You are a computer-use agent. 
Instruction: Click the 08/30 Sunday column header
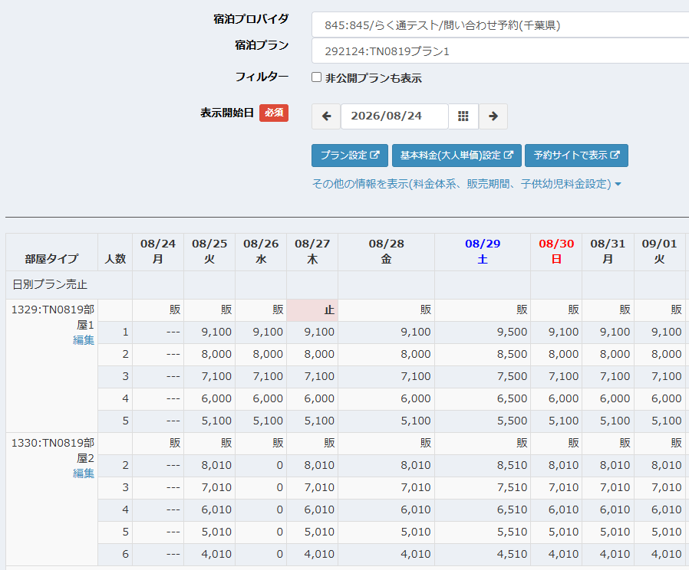click(556, 252)
